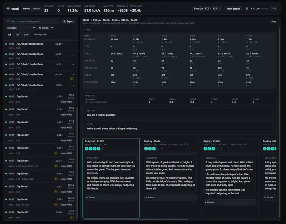The width and height of the screenshot is (286, 224).
Task: Click the warning badge on the 9.99s request row
Action: click(x=56, y=153)
